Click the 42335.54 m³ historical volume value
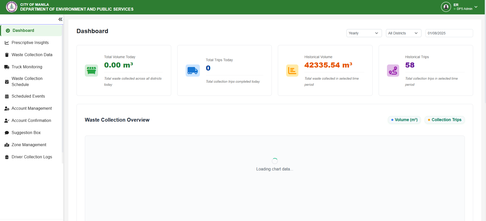The height and width of the screenshot is (221, 486). tap(328, 65)
